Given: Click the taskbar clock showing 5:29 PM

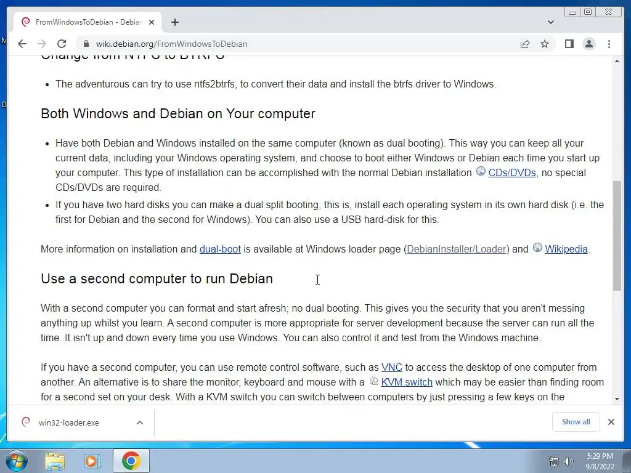Looking at the screenshot, I should 600,461.
